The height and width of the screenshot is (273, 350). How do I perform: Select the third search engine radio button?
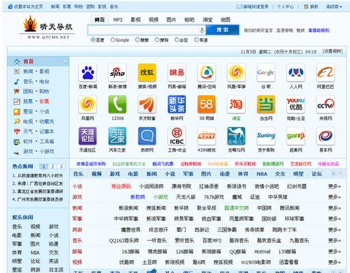[x=137, y=40]
